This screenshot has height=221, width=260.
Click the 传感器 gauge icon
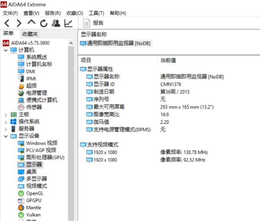click(21, 107)
